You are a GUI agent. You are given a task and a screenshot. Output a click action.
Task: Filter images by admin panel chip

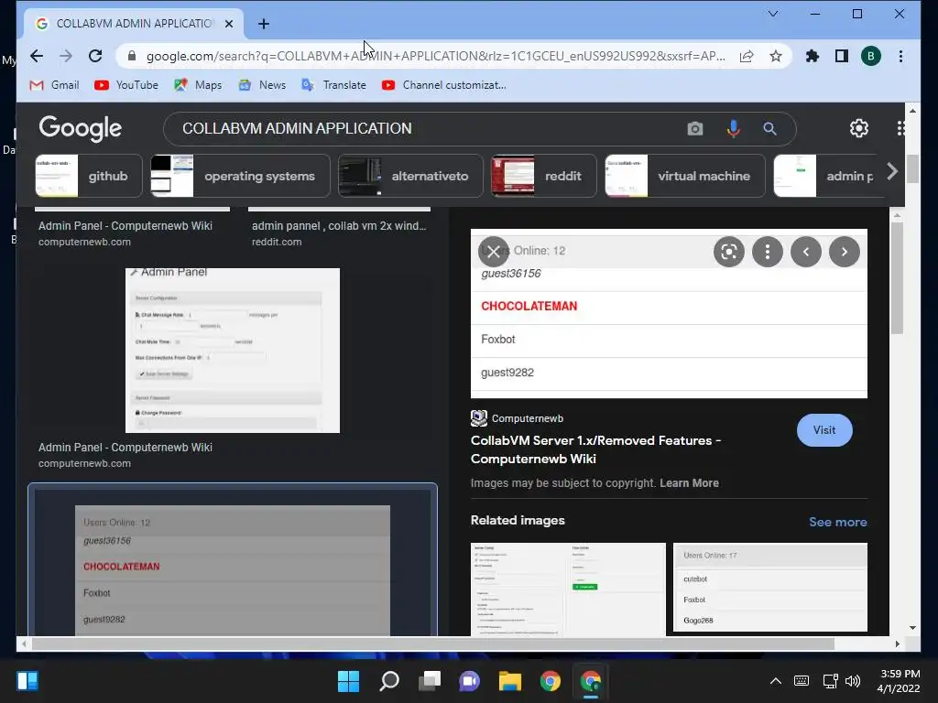point(828,176)
